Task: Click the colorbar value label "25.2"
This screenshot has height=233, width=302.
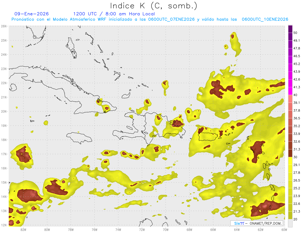Action: [296, 188]
